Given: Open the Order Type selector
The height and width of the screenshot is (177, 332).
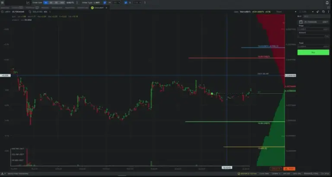Looking at the screenshot, I should (91, 3).
